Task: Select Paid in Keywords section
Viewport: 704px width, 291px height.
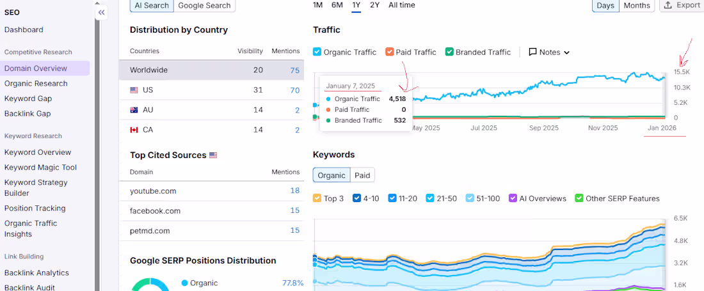Action: tap(362, 175)
